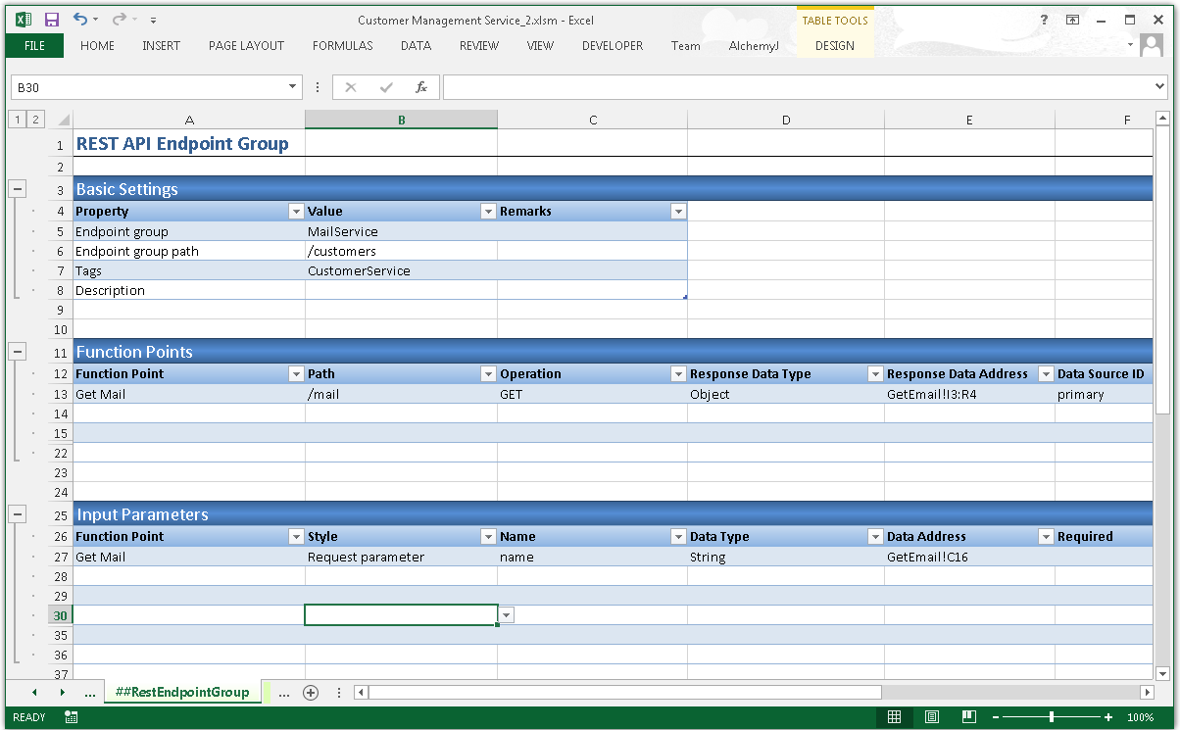Collapse the Basic Settings outline group

point(18,189)
